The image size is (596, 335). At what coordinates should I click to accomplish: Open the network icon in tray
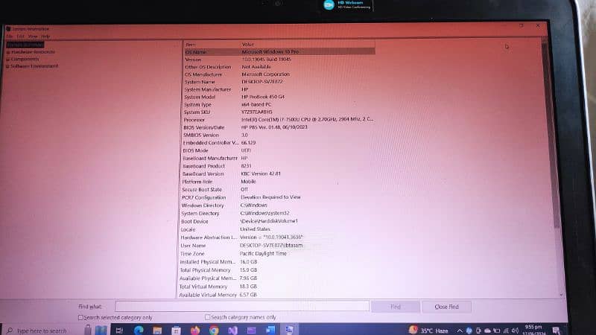point(506,331)
